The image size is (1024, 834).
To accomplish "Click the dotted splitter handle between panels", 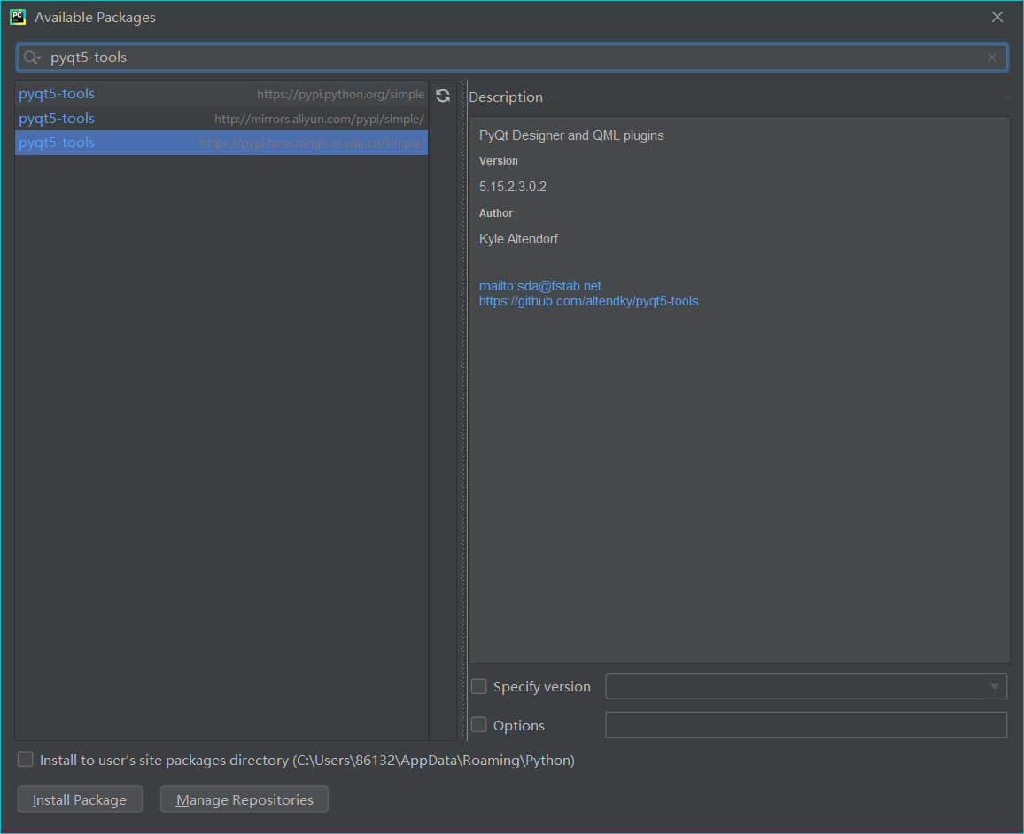I will tap(463, 411).
